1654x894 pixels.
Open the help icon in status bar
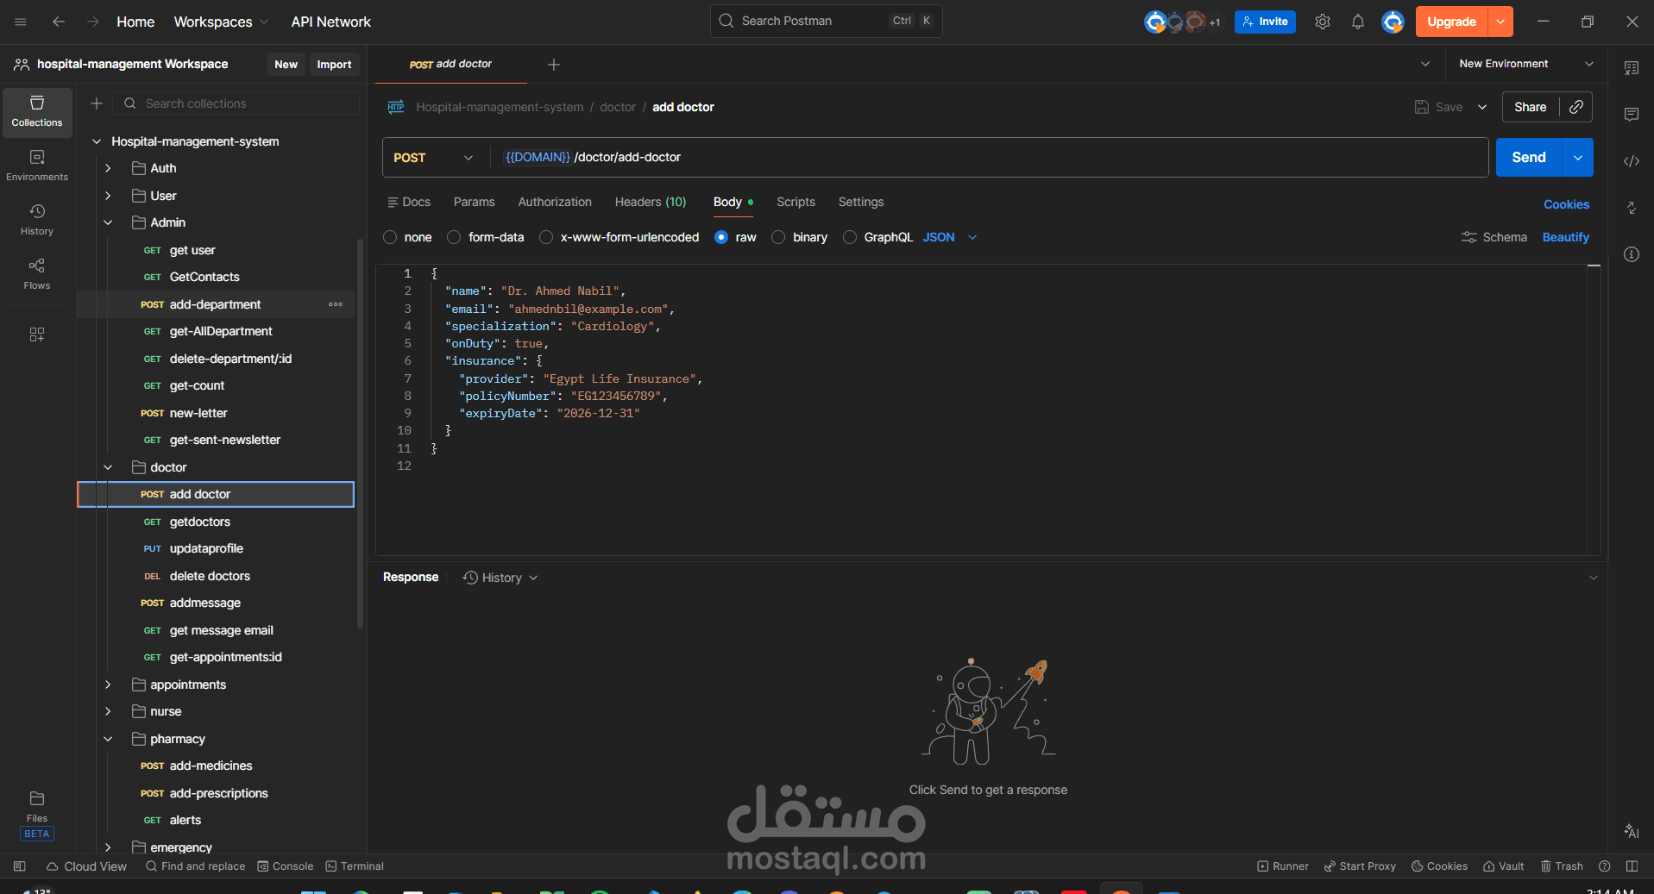(1605, 866)
